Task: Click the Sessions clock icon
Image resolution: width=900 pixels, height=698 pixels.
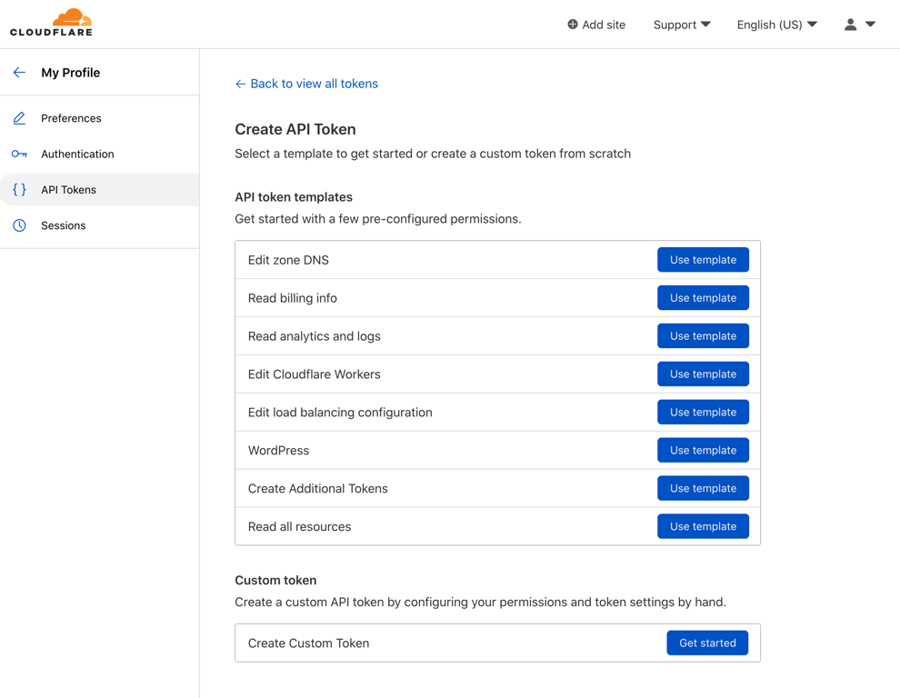Action: (x=19, y=225)
